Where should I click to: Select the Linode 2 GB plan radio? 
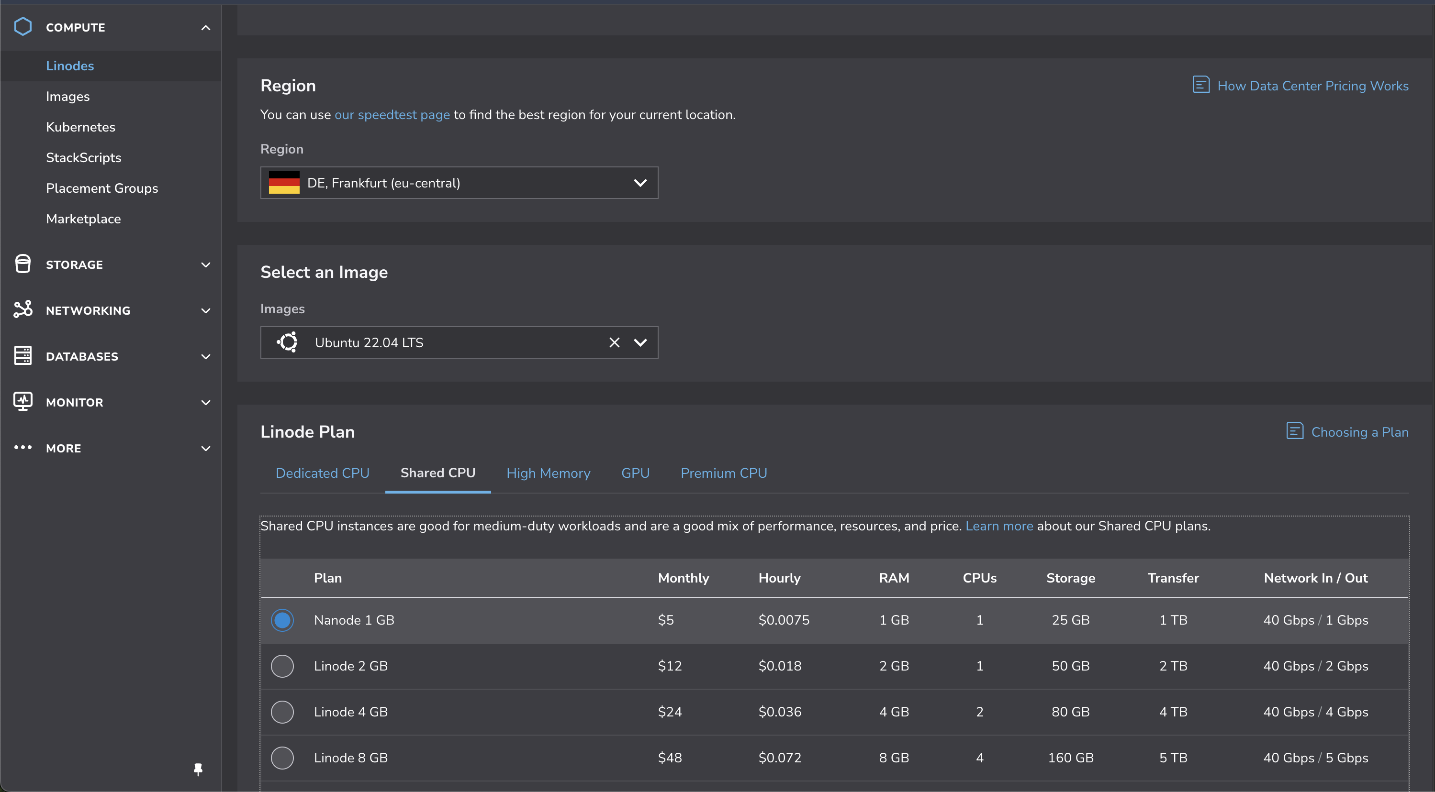(x=282, y=666)
